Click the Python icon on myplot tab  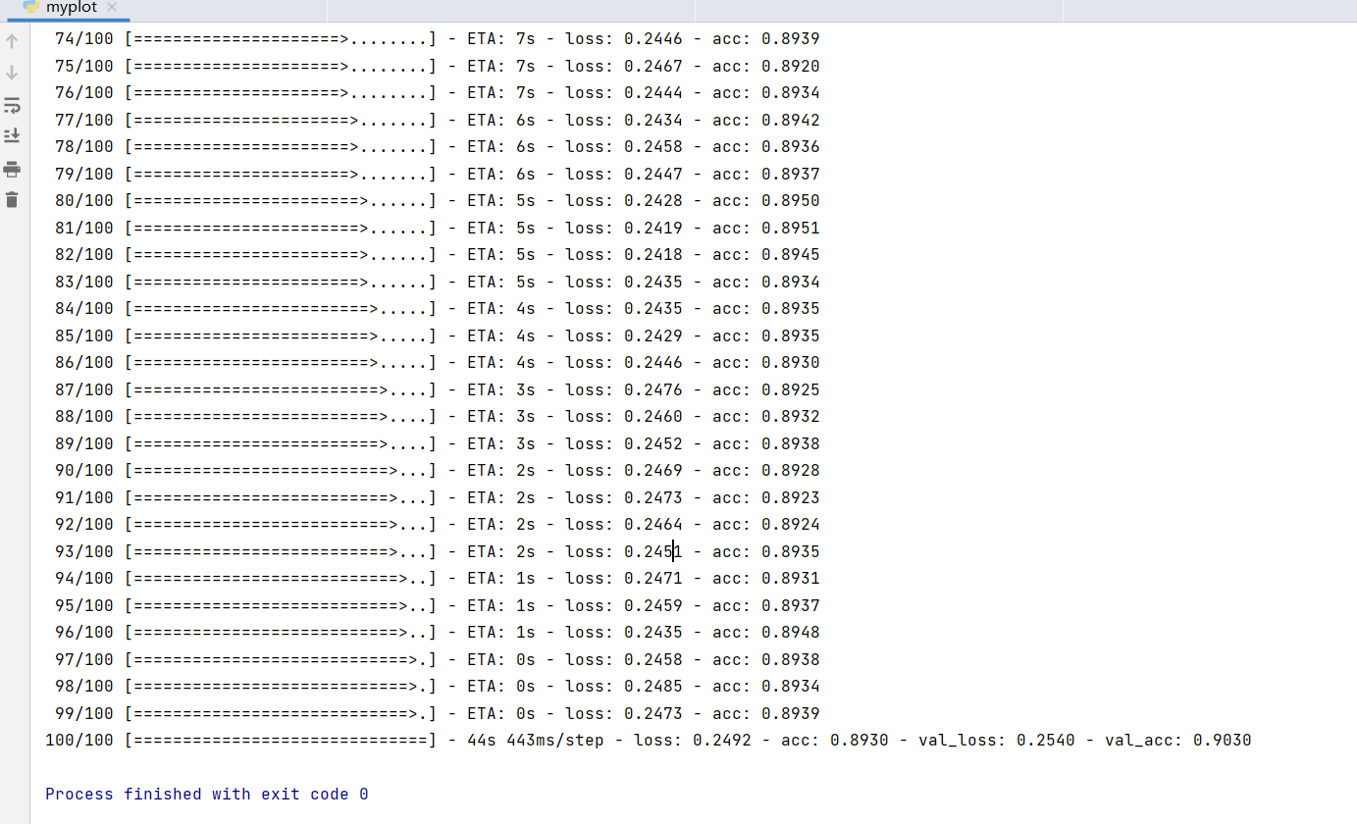(x=31, y=7)
